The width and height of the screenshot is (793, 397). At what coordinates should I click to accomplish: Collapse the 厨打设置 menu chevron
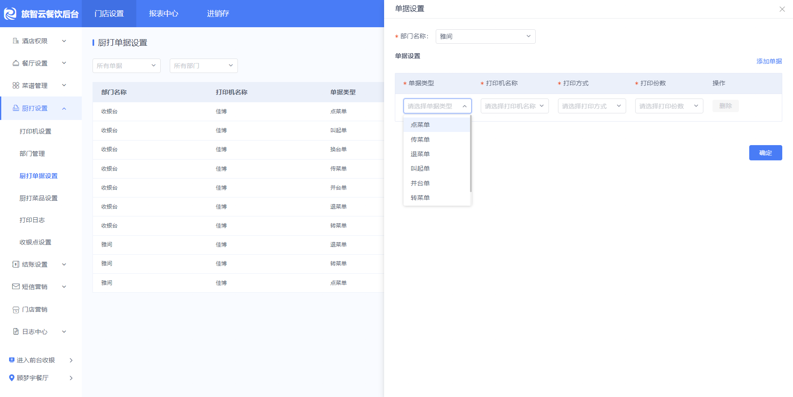point(64,108)
